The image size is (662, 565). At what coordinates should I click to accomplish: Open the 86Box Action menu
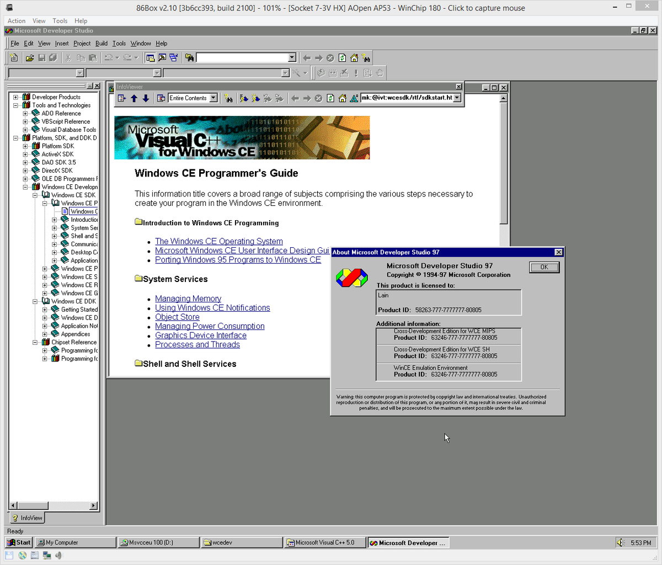[17, 21]
